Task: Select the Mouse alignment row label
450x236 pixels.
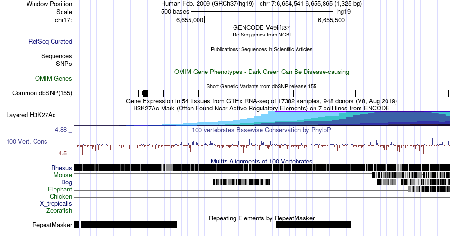Action: 63,175
